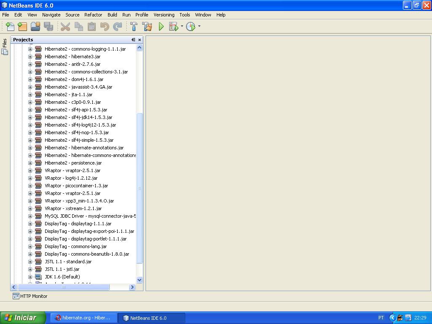Select "DisplayTag - commons-lang.jar" row
The height and width of the screenshot is (324, 432).
pos(76,246)
